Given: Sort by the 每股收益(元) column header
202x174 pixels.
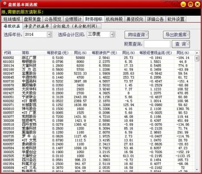Looking at the screenshot, I should tap(58, 53).
